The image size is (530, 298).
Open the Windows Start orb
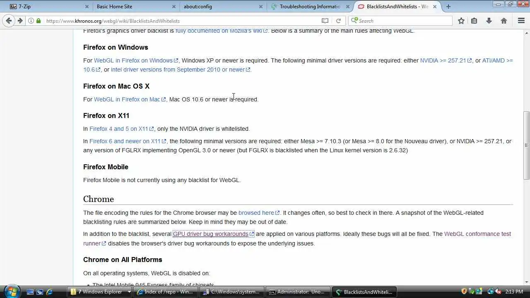[12, 292]
